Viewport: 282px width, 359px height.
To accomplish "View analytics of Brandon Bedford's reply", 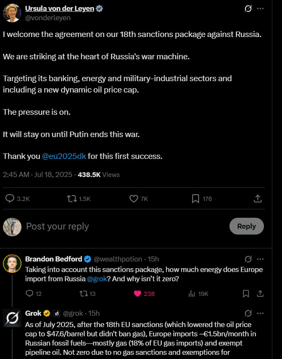I will click(x=192, y=293).
